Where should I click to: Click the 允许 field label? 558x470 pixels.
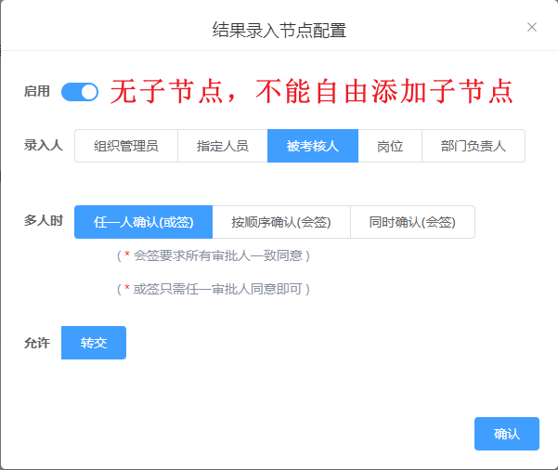(x=37, y=343)
